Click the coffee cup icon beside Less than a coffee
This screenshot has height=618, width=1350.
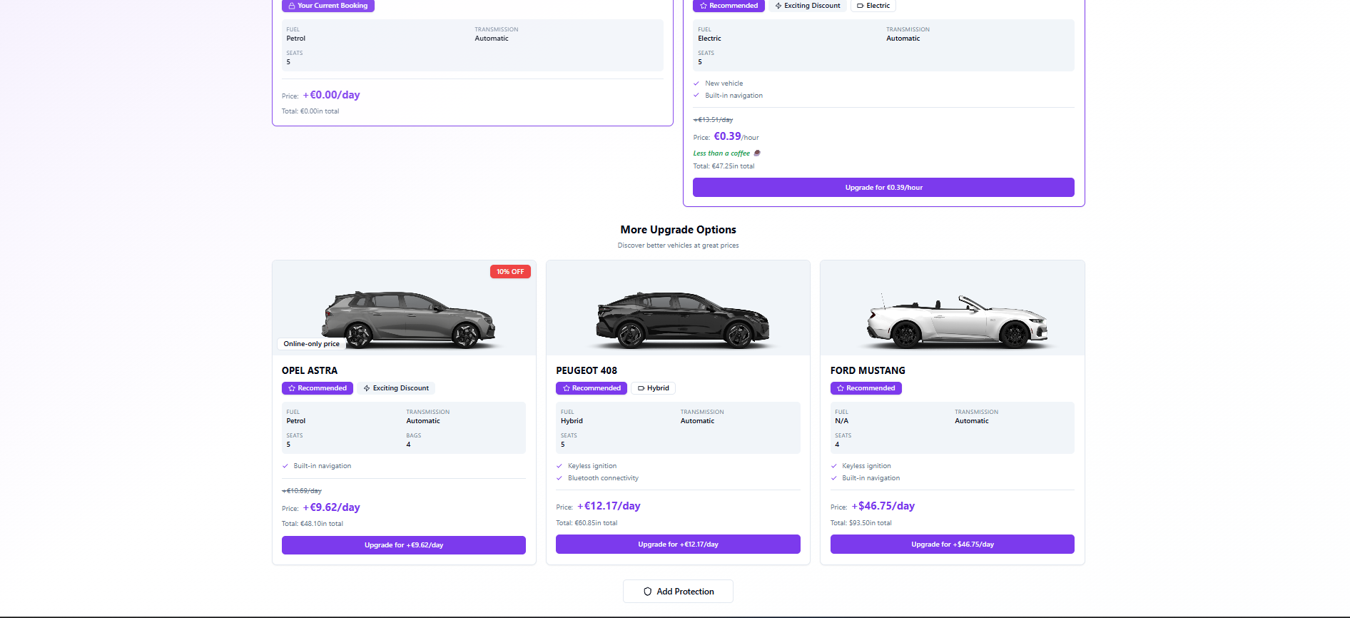757,153
